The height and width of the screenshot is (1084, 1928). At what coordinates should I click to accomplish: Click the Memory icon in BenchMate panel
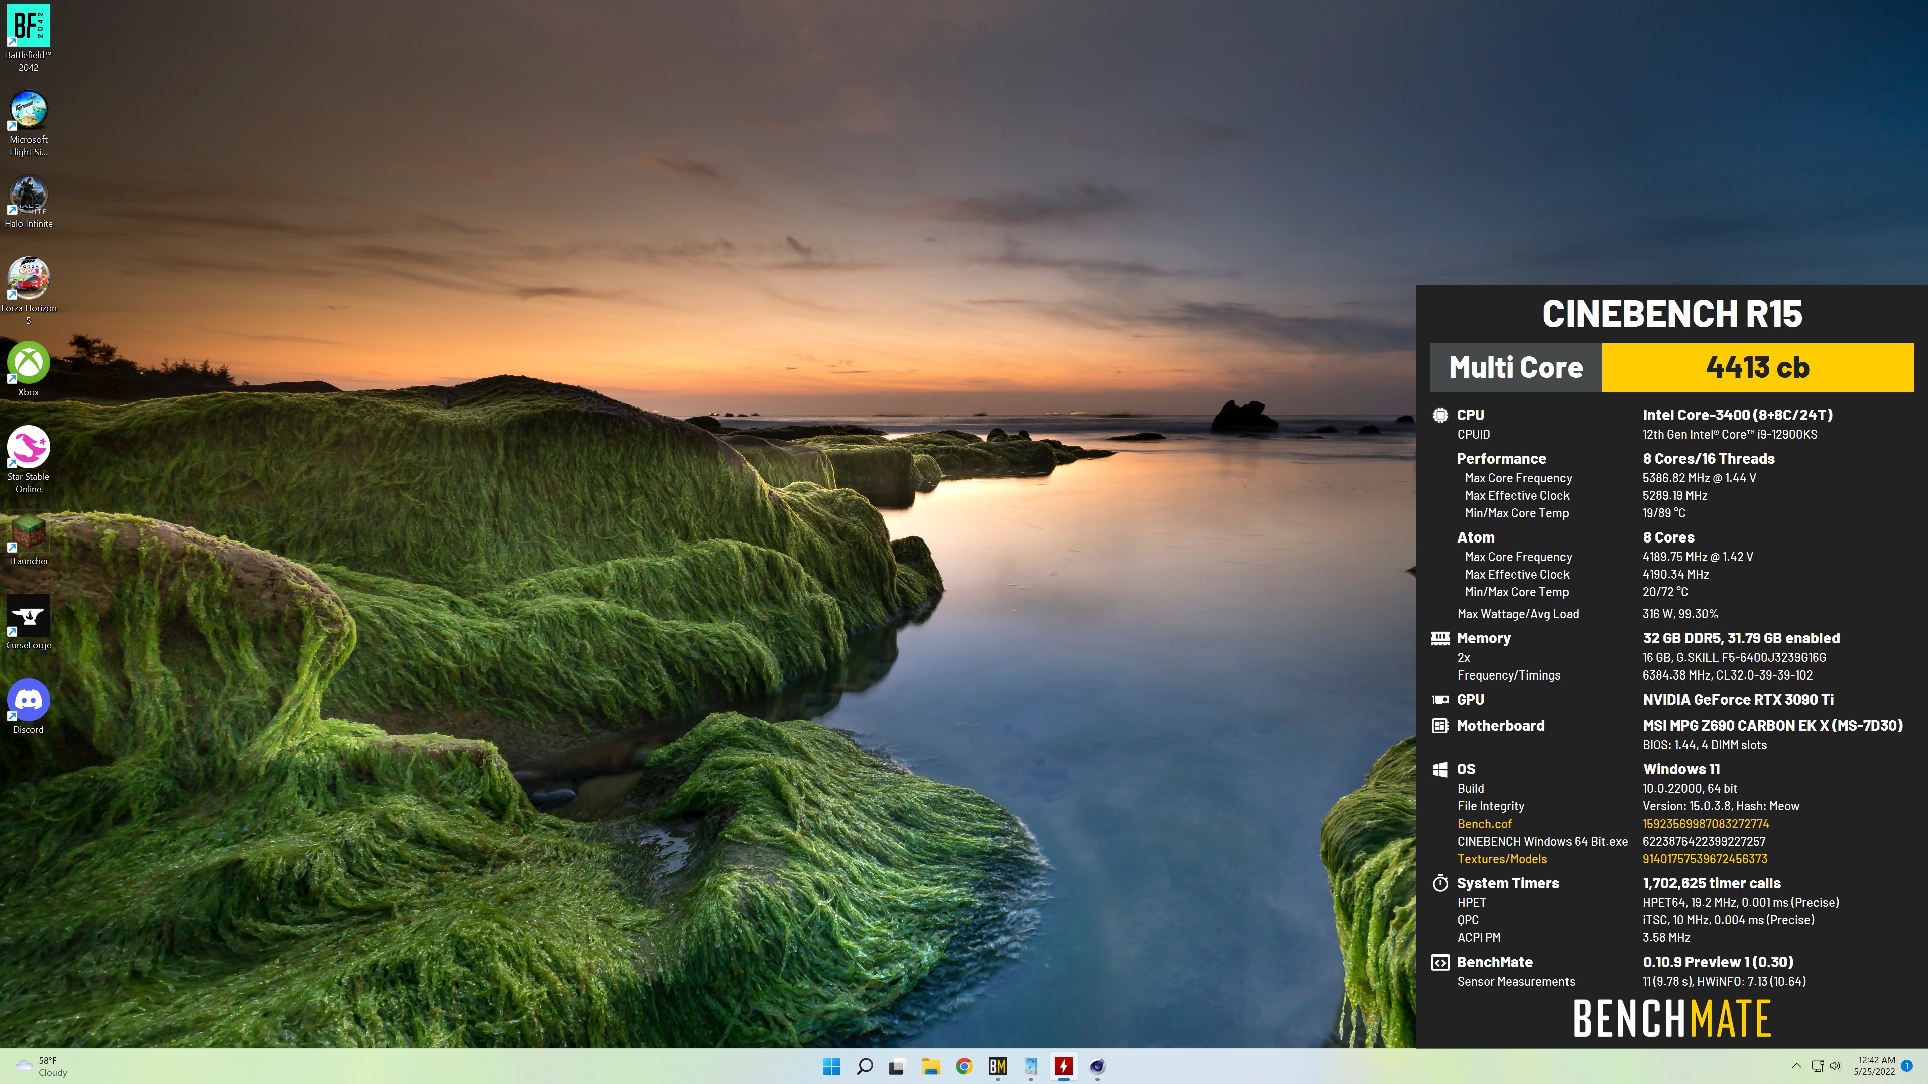1440,638
